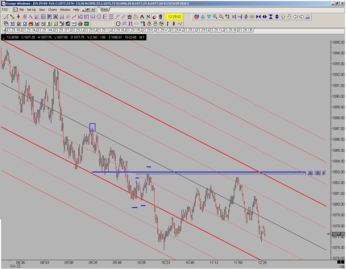
Task: Switch to the ES Z9.D chart tab
Action: [x=147, y=30]
